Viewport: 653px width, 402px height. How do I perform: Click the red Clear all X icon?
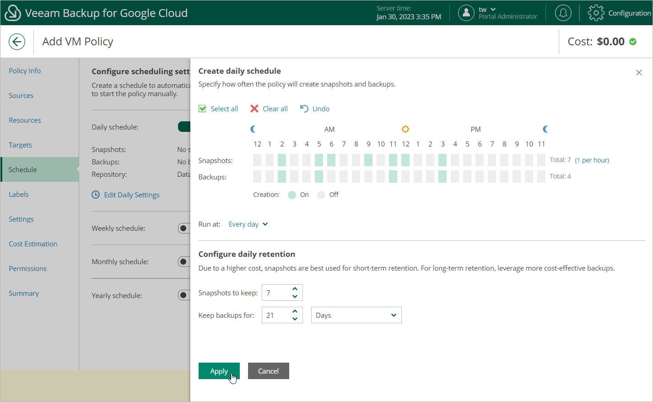click(254, 109)
